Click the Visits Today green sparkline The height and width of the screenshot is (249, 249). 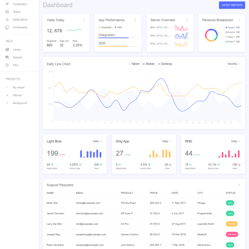pos(74,30)
